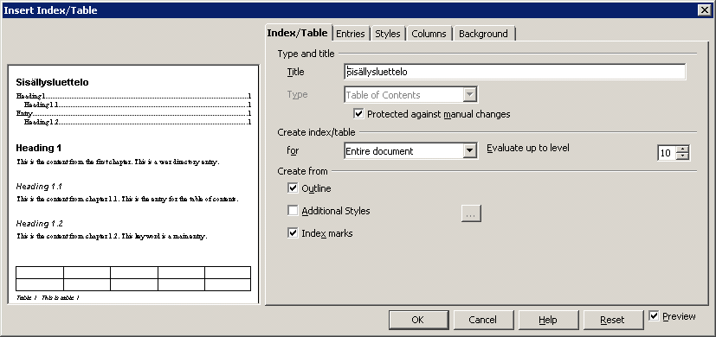Screen dimensions: 716x337
Task: Click the ellipsis button beside Additional Styles
Action: 471,213
